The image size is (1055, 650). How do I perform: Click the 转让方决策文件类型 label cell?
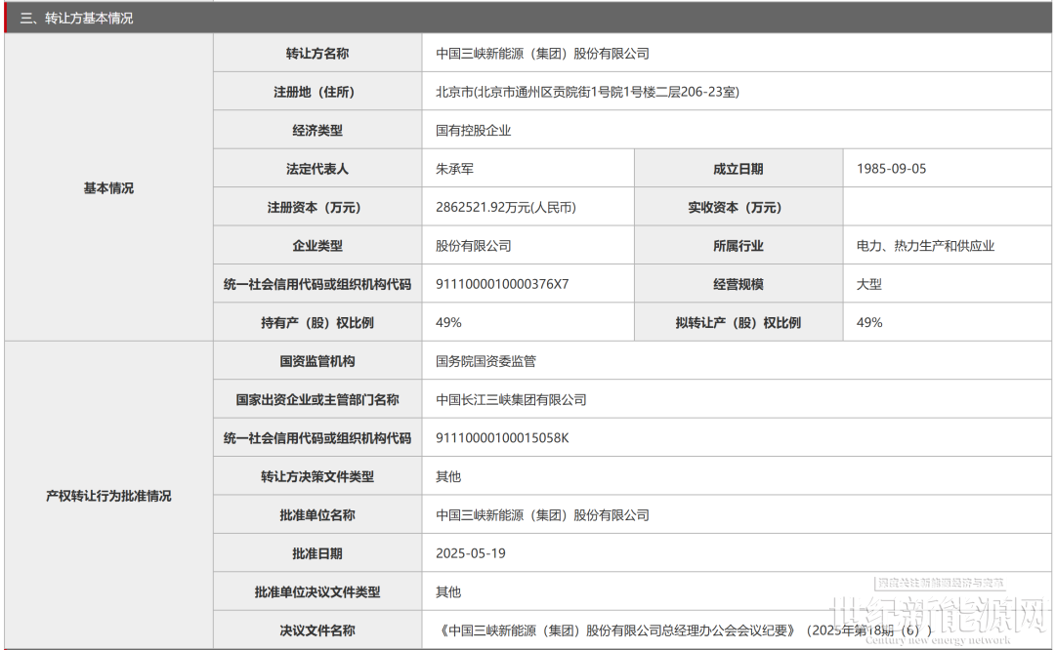click(317, 476)
